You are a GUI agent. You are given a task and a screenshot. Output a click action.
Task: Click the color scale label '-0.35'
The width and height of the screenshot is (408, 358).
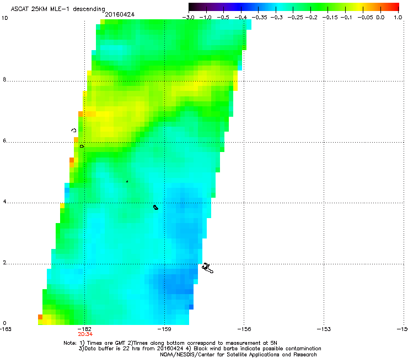coord(260,18)
